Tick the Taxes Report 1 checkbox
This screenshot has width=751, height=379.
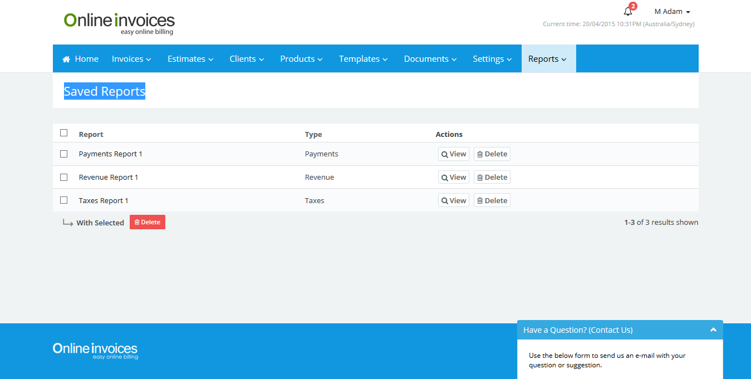tap(63, 200)
